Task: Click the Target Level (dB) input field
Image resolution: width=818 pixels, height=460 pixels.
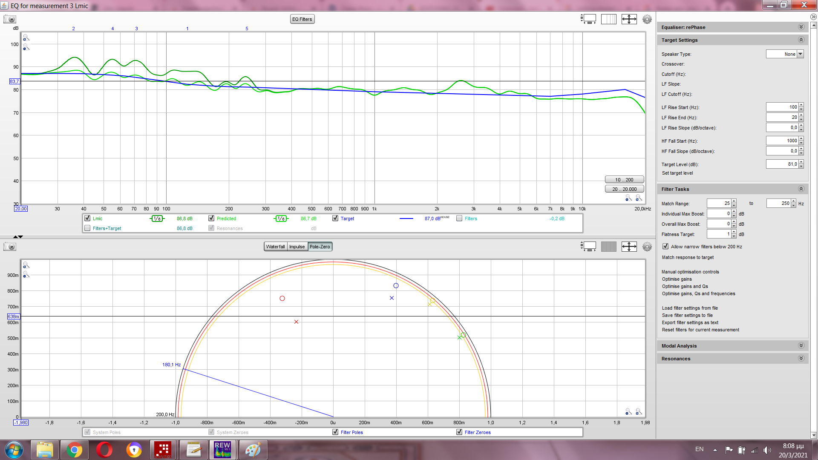Action: (782, 164)
